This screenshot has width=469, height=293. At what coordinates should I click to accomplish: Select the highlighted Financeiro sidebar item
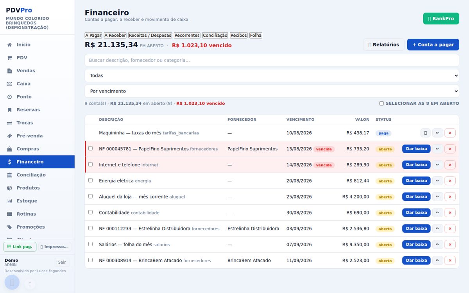pos(37,162)
